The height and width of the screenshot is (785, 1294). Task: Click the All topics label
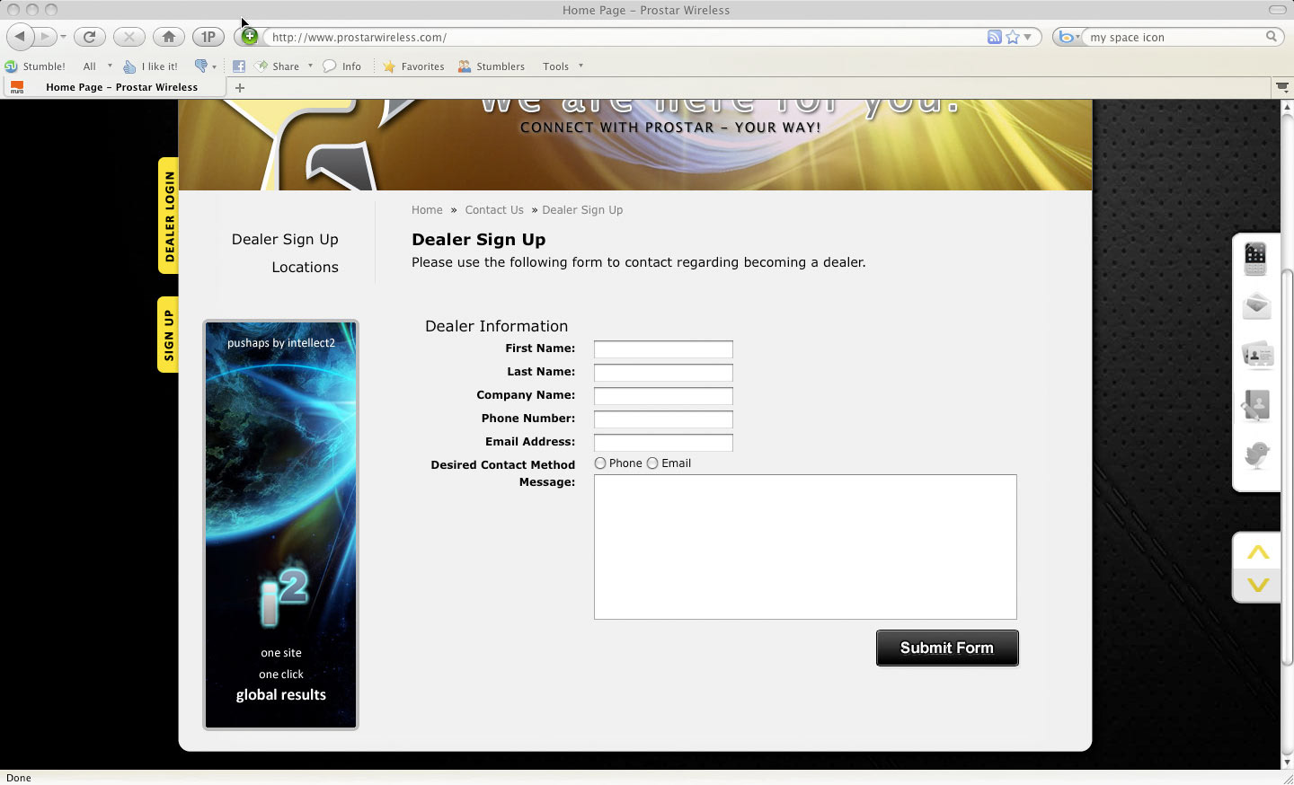(x=89, y=66)
